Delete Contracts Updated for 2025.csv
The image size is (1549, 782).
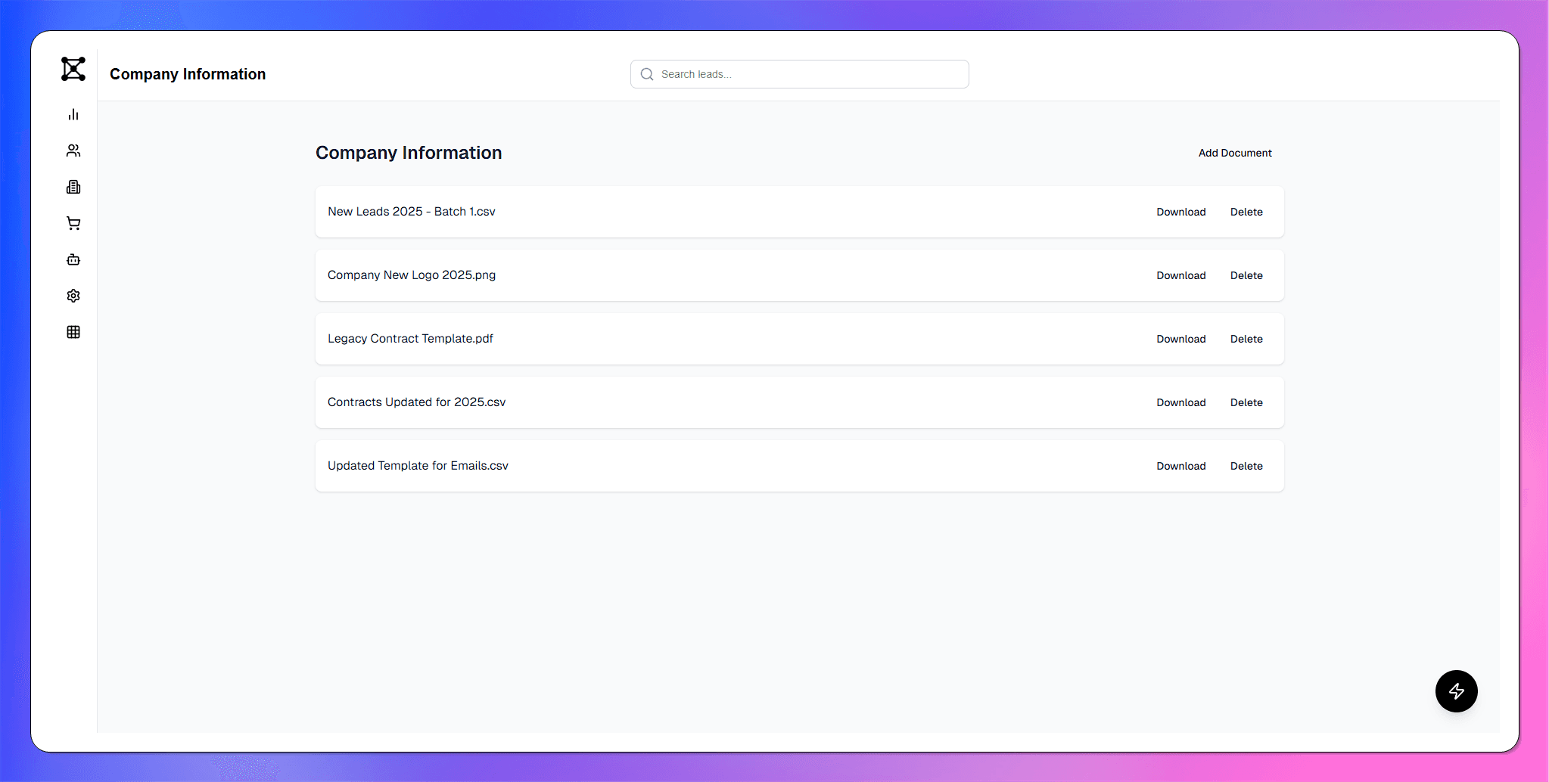pos(1246,402)
